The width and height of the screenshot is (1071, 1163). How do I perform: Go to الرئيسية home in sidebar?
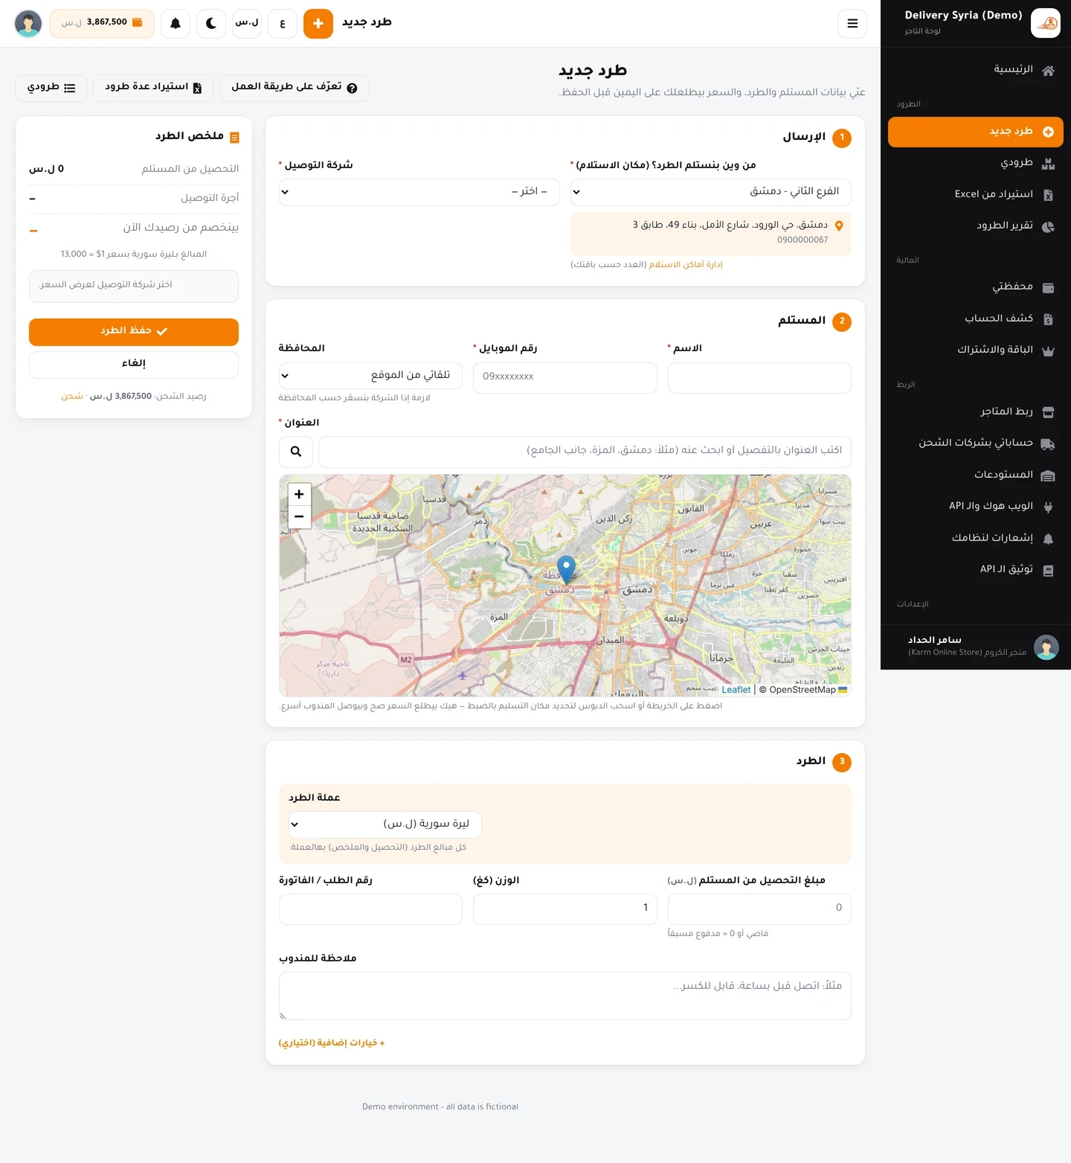(x=976, y=70)
